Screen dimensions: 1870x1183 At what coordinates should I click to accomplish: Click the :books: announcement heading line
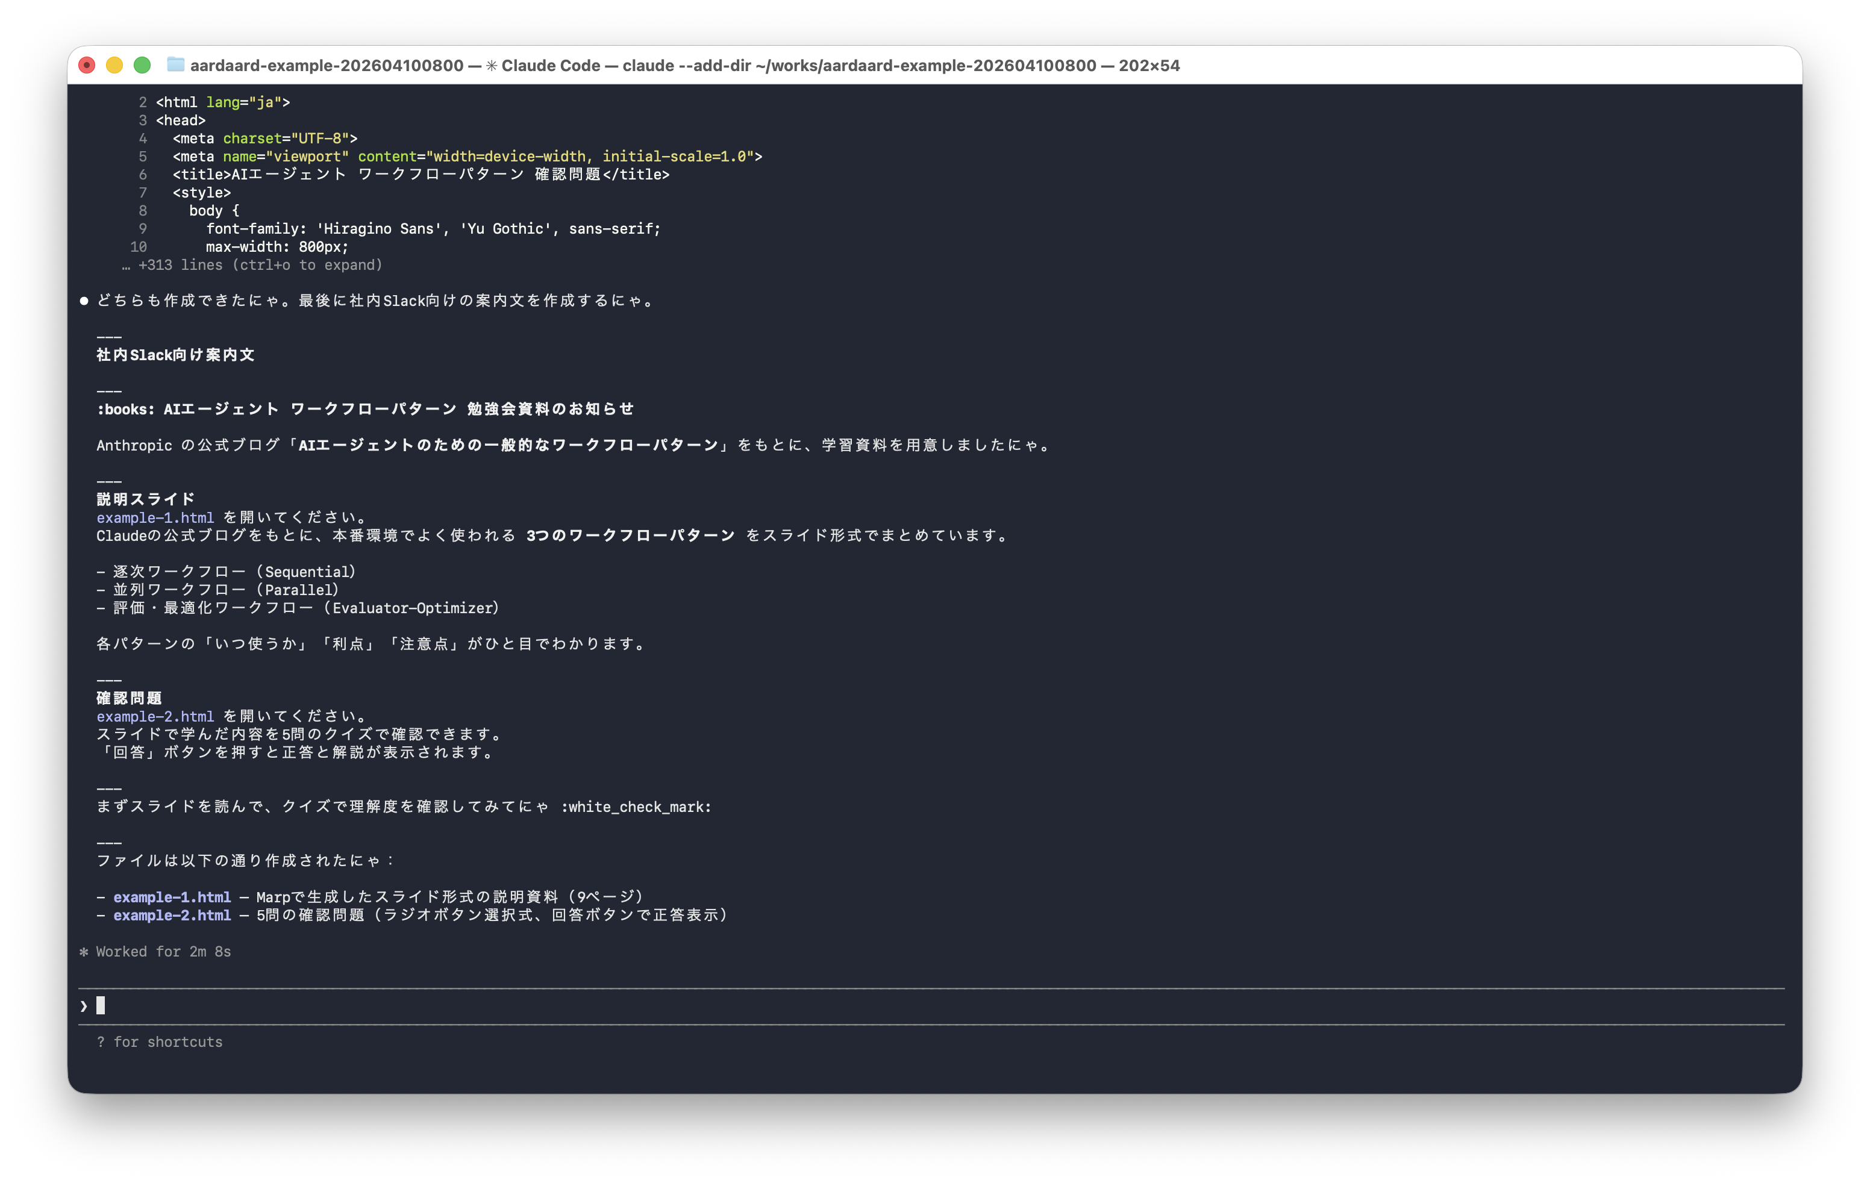click(x=365, y=409)
